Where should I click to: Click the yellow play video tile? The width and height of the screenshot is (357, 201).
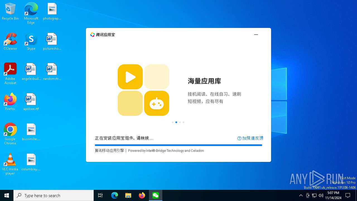coord(130,77)
